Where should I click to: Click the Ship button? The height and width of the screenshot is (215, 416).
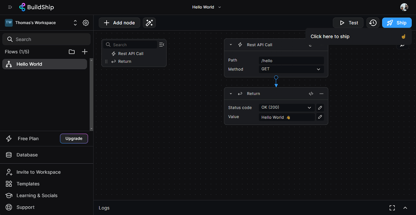[x=397, y=23]
